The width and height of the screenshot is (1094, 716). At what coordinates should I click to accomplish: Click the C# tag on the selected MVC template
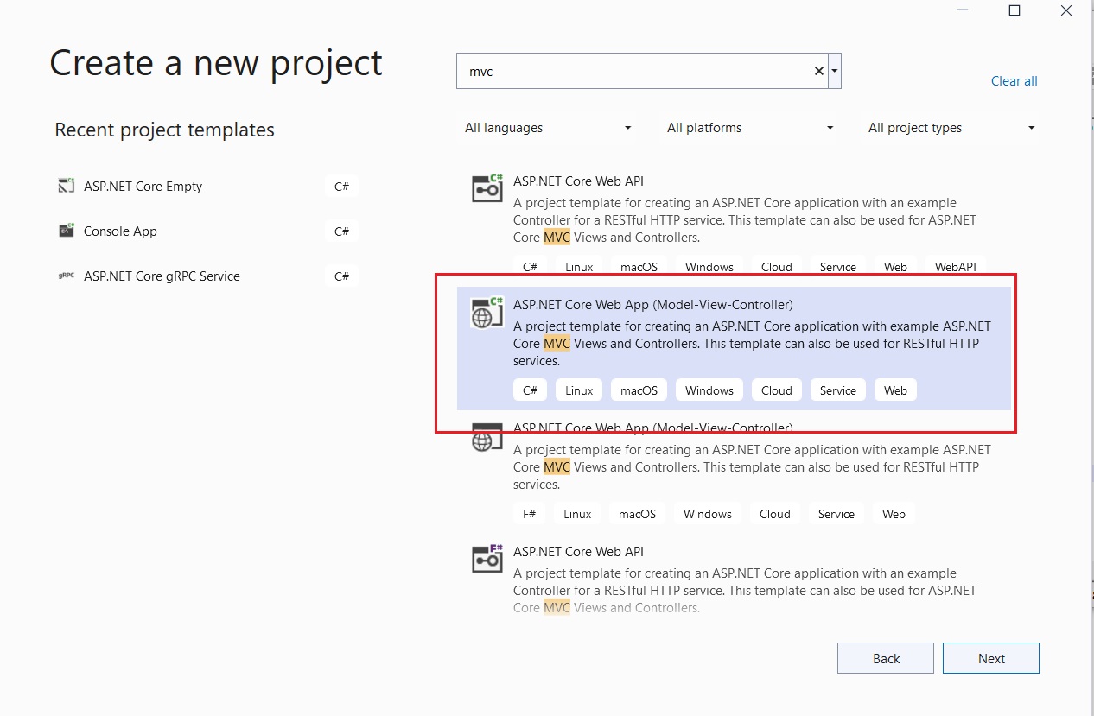tap(530, 390)
